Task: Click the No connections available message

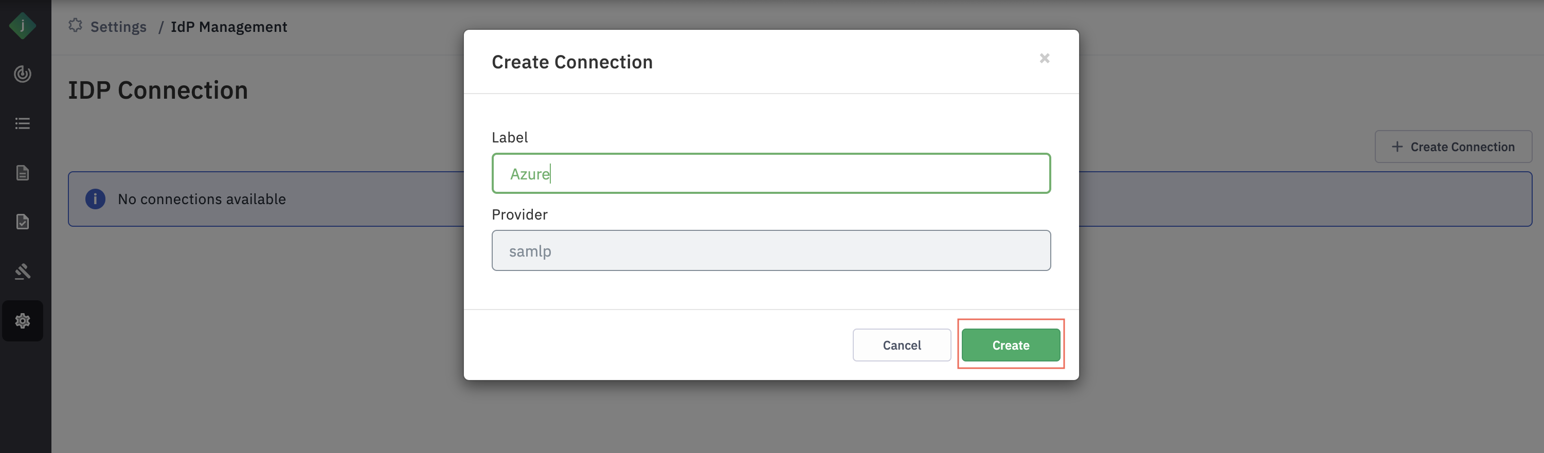Action: pyautogui.click(x=202, y=199)
